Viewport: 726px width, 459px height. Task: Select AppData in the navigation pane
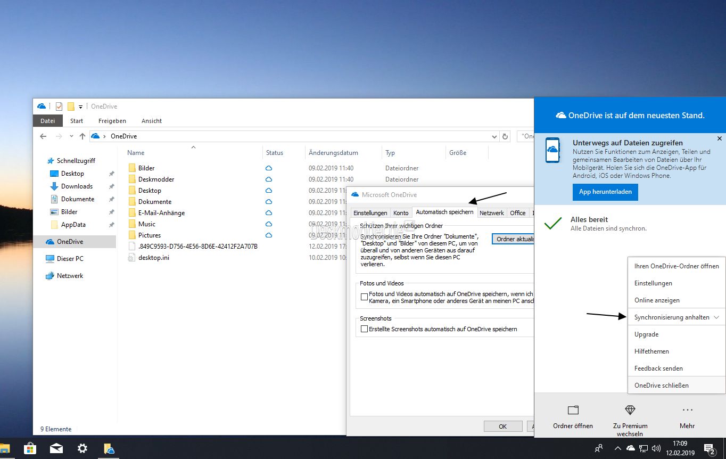pos(74,225)
